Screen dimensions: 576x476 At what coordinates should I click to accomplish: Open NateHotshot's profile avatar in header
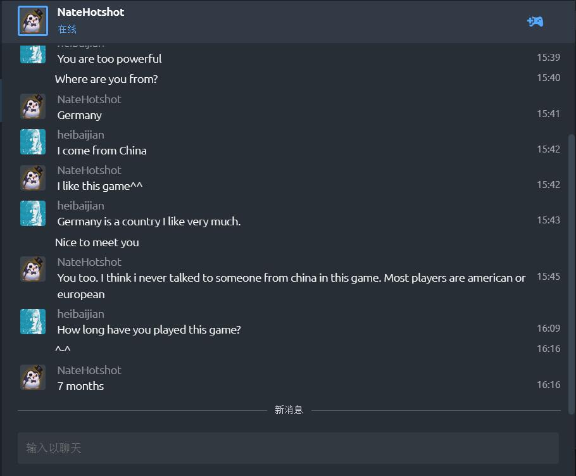(33, 21)
